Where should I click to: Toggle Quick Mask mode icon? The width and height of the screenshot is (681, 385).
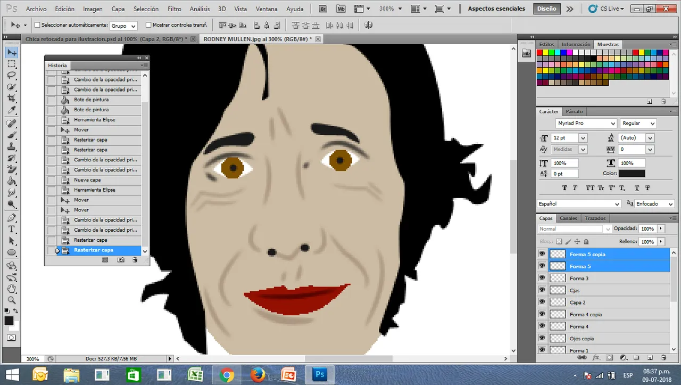click(x=11, y=338)
